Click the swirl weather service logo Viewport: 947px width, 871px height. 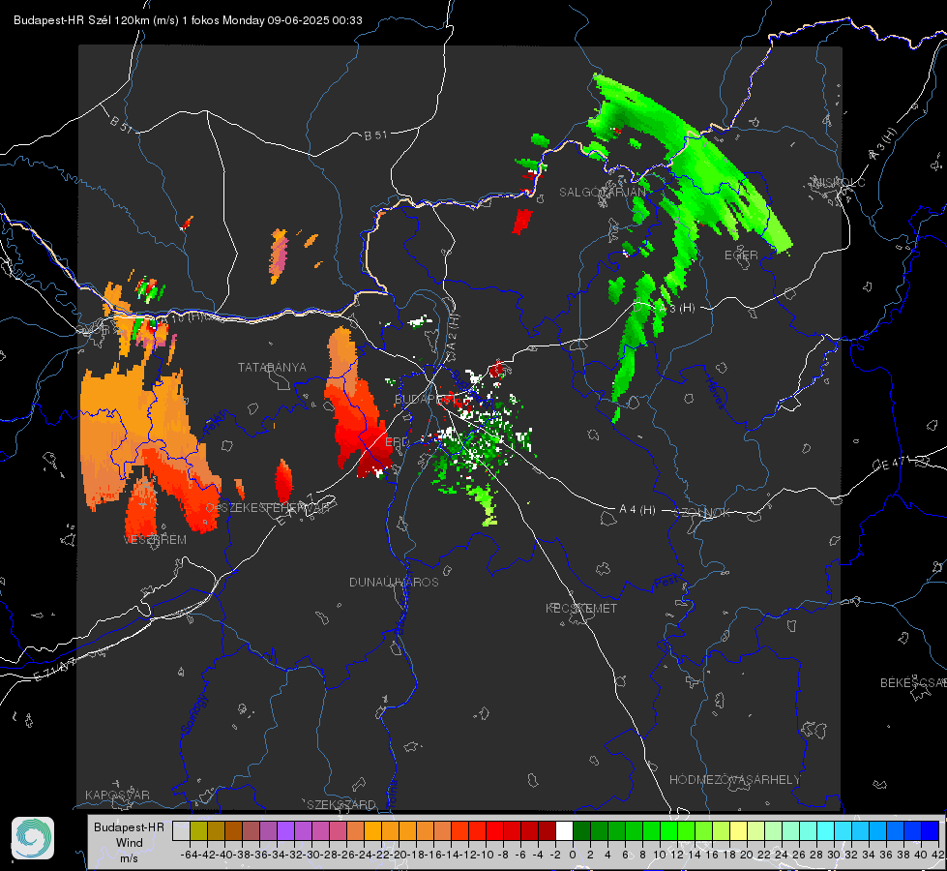(x=33, y=838)
